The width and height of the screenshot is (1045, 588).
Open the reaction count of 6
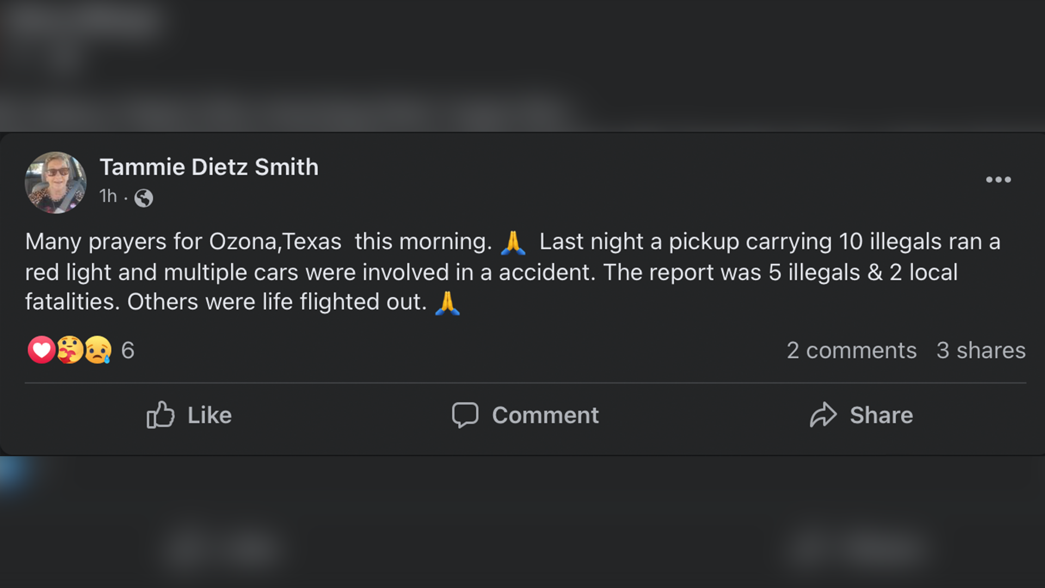click(128, 350)
